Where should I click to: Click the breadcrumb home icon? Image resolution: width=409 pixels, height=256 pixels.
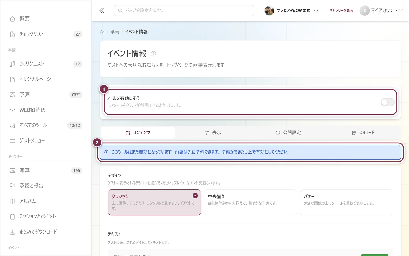pos(102,32)
